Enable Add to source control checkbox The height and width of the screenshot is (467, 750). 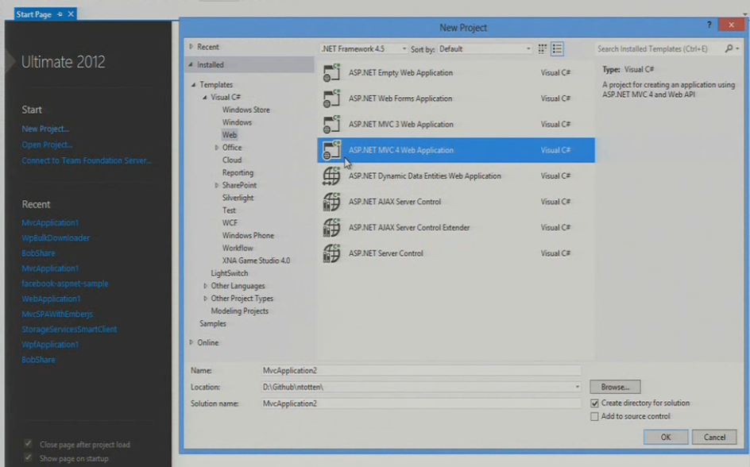coord(594,416)
